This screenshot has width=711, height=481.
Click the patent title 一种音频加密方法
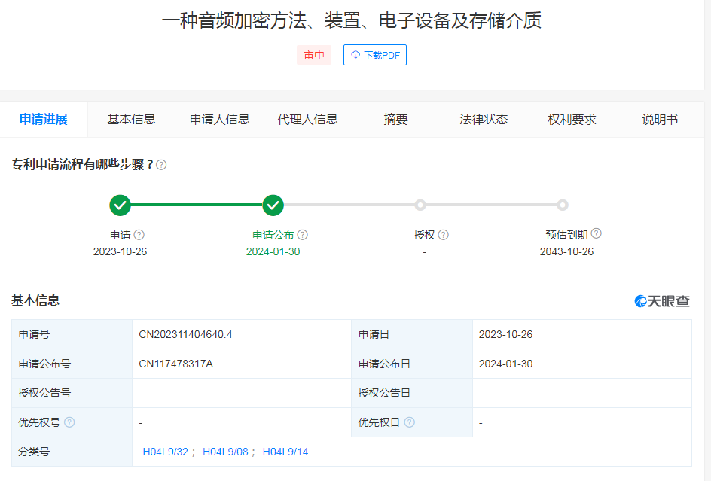click(352, 20)
